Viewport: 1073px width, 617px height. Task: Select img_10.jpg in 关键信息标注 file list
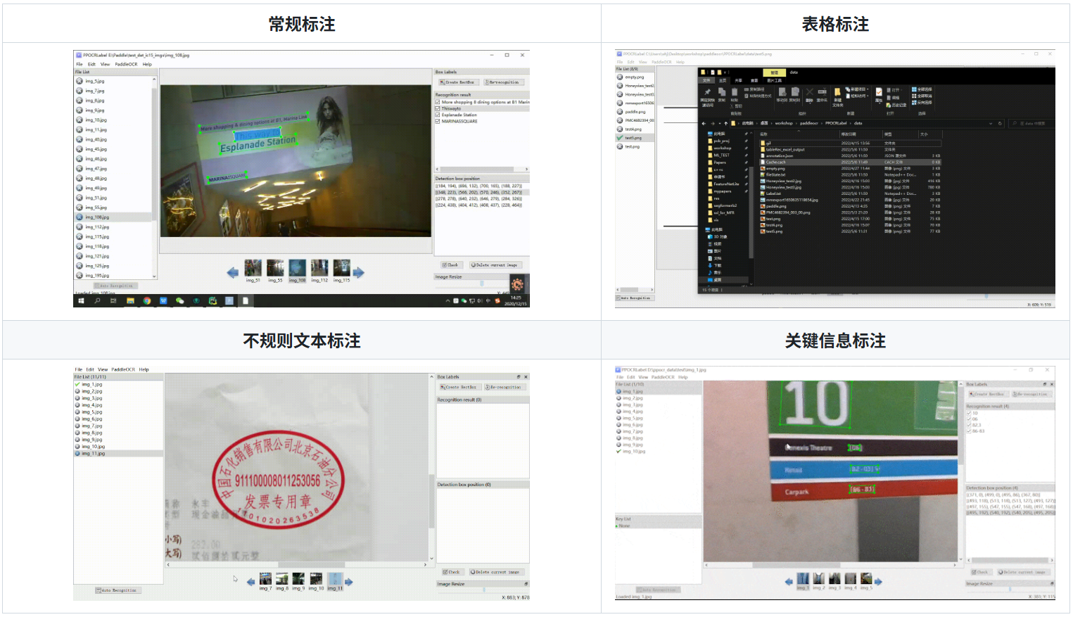(x=633, y=452)
